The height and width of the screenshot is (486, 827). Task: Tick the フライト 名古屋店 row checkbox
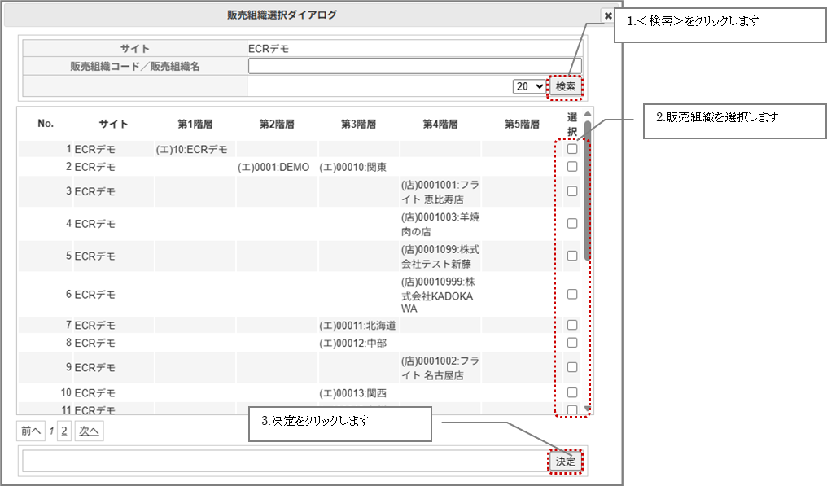point(572,367)
